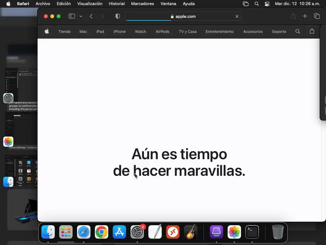Screen dimensions: 326x245
Task: Open the iPad section
Action: [100, 32]
